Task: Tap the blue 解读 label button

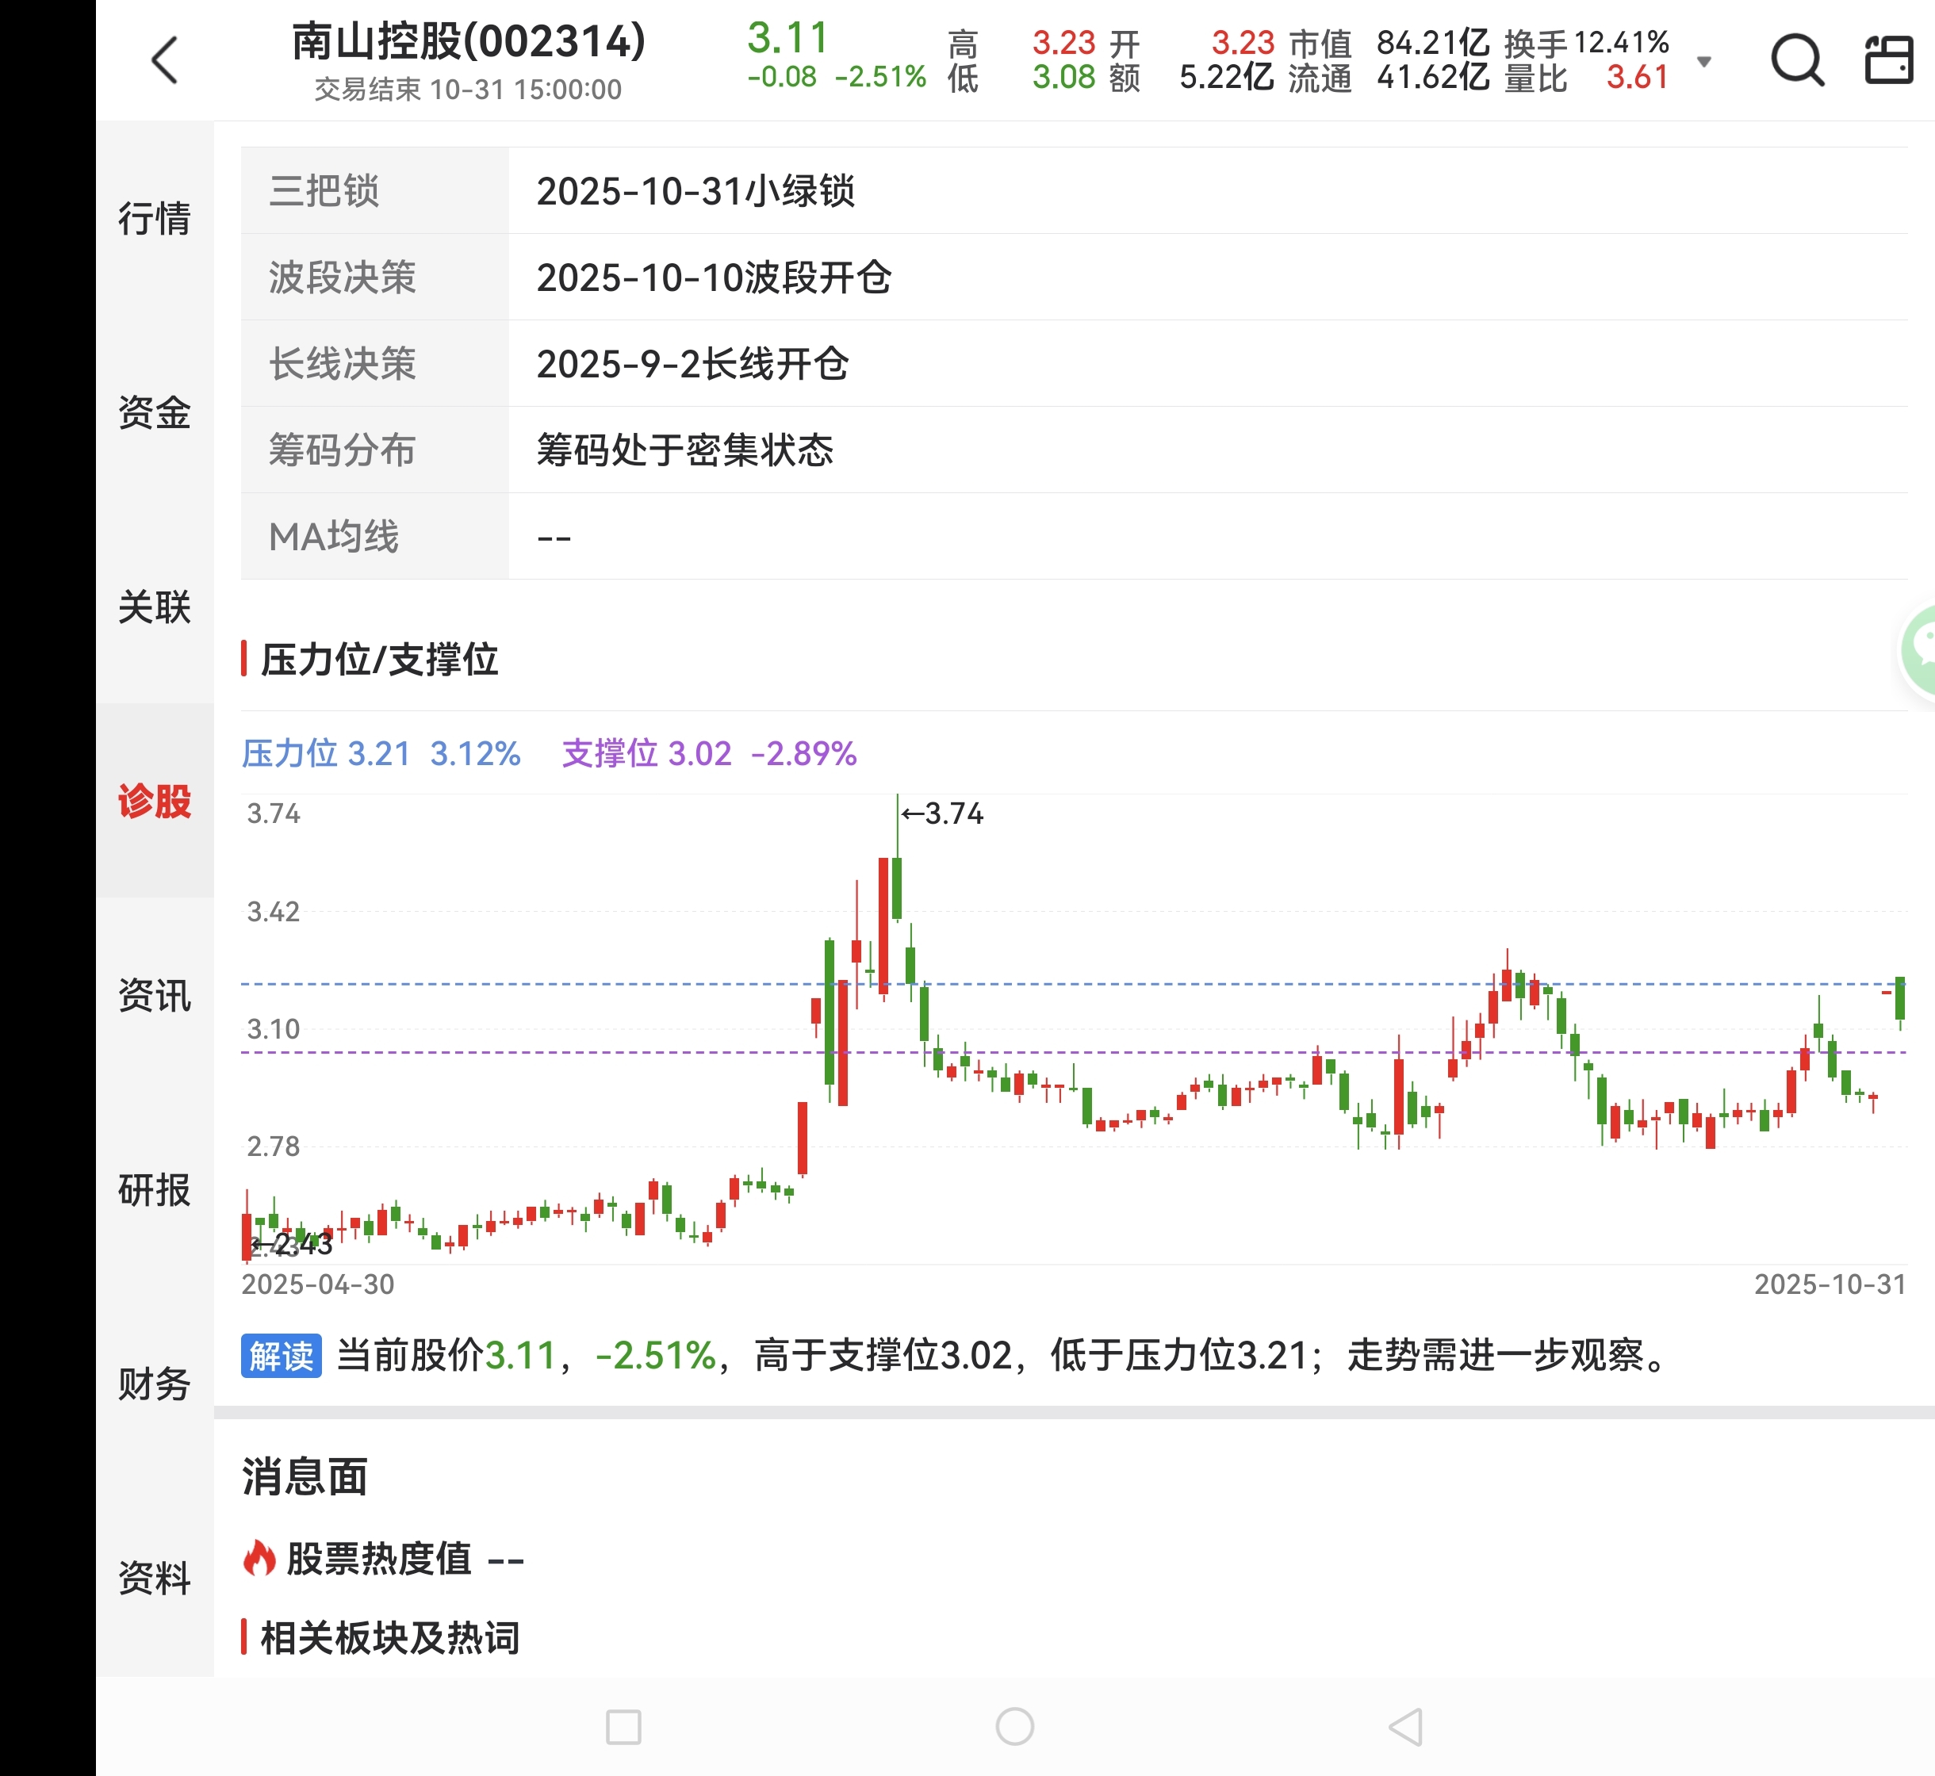Action: (281, 1356)
